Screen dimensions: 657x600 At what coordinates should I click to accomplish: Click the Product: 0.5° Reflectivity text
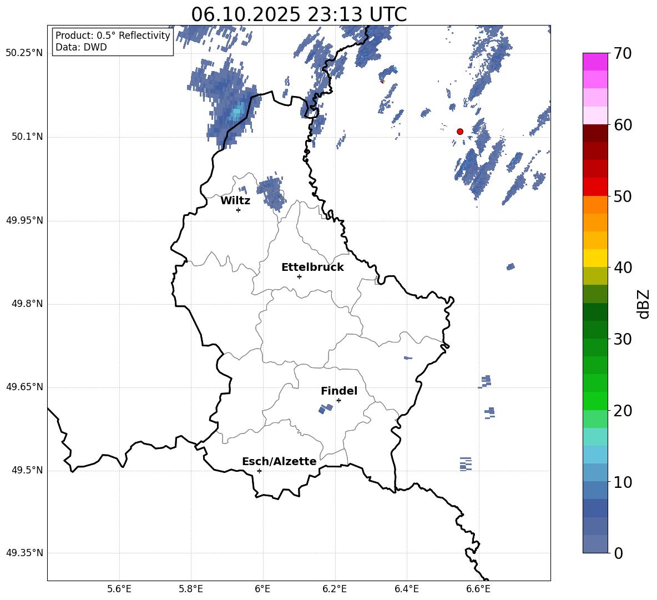click(113, 36)
